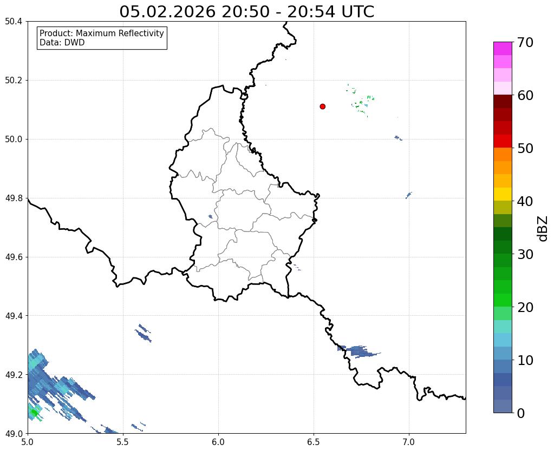554x451 pixels.
Task: Click the longitude axis label "6.0"
Action: [x=218, y=442]
